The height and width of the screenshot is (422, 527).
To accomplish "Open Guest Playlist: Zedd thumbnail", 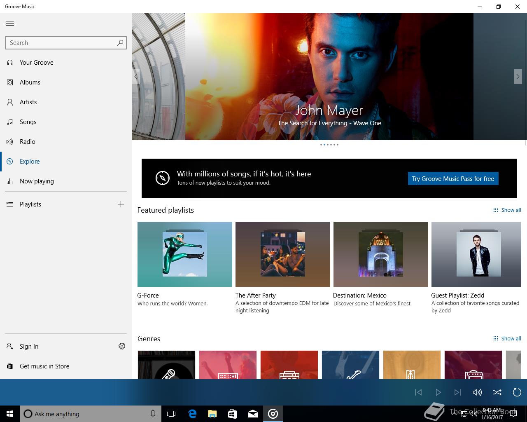I will coord(476,254).
